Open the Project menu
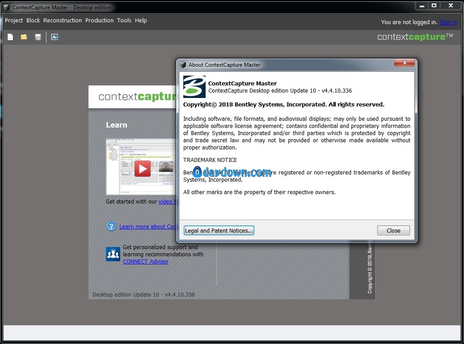The width and height of the screenshot is (464, 344). tap(13, 21)
